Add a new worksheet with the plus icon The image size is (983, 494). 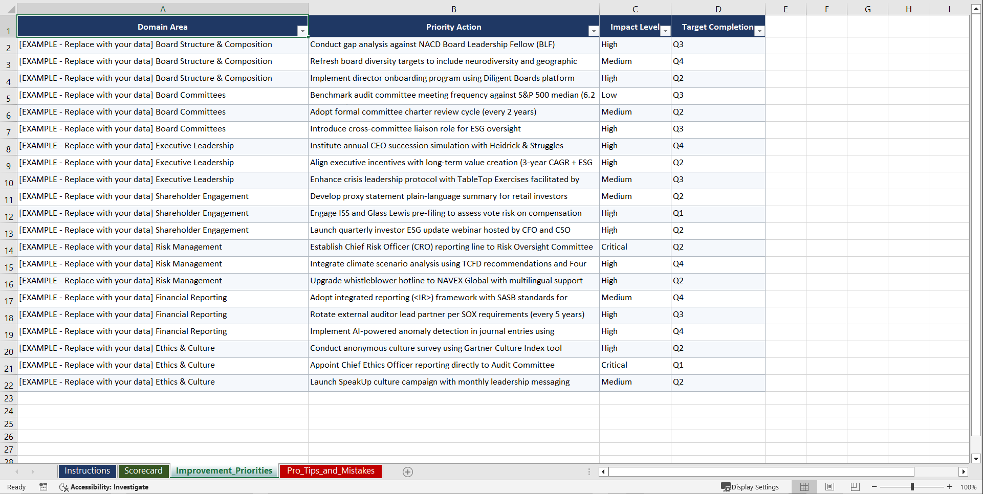click(408, 471)
